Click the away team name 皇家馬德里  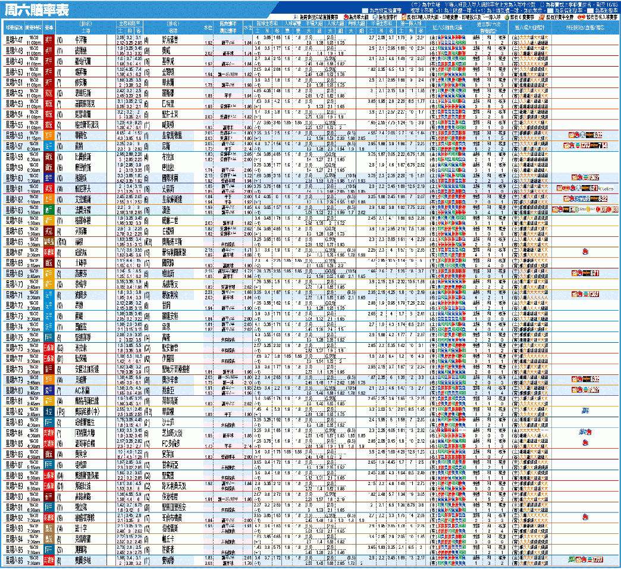(x=172, y=136)
